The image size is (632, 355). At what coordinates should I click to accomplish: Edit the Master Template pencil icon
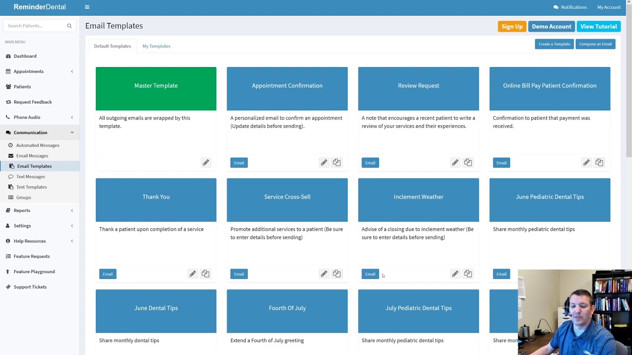(x=206, y=163)
